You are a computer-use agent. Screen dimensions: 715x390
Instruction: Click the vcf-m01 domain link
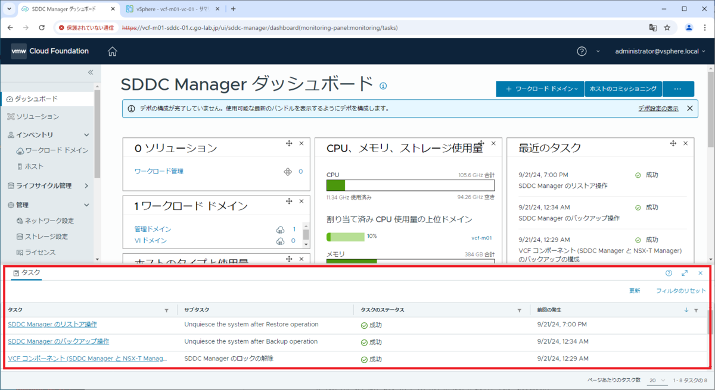pyautogui.click(x=481, y=237)
